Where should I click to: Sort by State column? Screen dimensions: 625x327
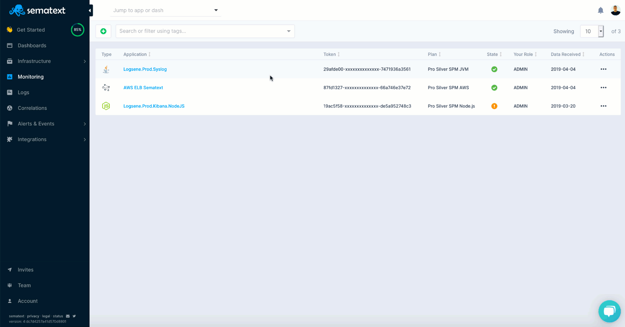tap(494, 54)
